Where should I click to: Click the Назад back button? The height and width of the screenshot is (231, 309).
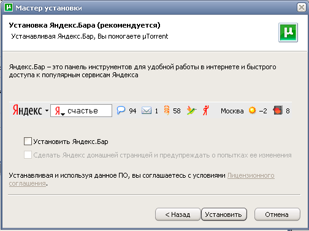point(178,214)
